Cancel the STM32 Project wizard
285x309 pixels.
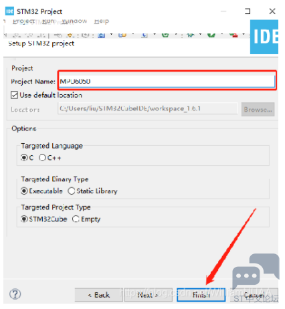254,295
